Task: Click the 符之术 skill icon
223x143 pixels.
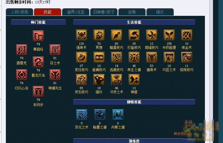Action: (x=55, y=50)
